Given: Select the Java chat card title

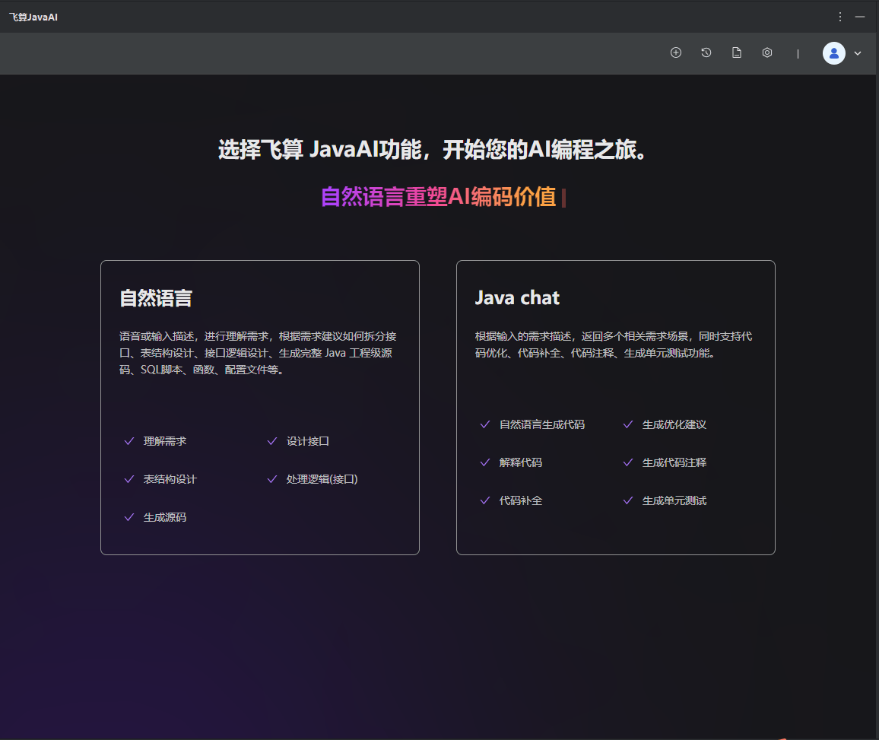Looking at the screenshot, I should (x=517, y=297).
